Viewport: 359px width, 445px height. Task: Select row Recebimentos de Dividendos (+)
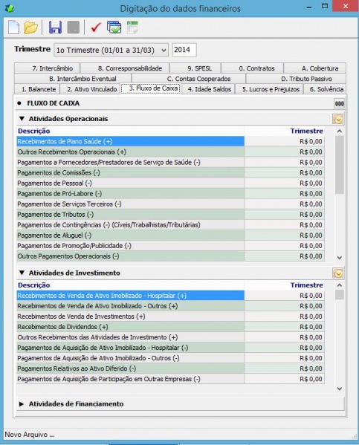[x=170, y=327]
